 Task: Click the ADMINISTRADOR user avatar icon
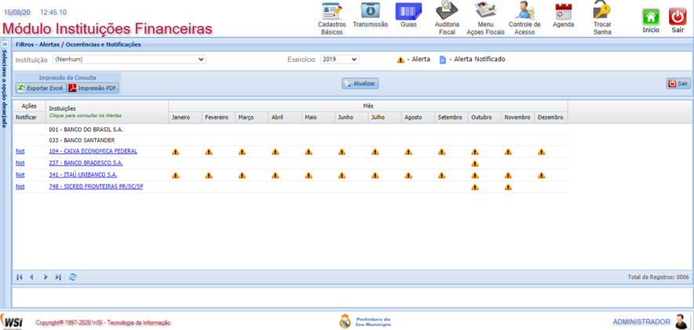coord(681,321)
